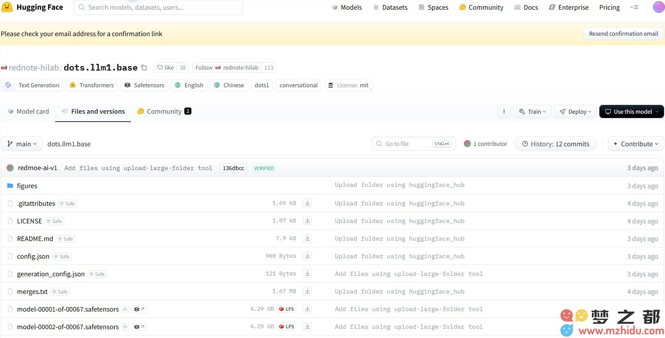Click the LFS badge for model-00002 file
Viewport: 665px width, 338px height.
point(286,327)
